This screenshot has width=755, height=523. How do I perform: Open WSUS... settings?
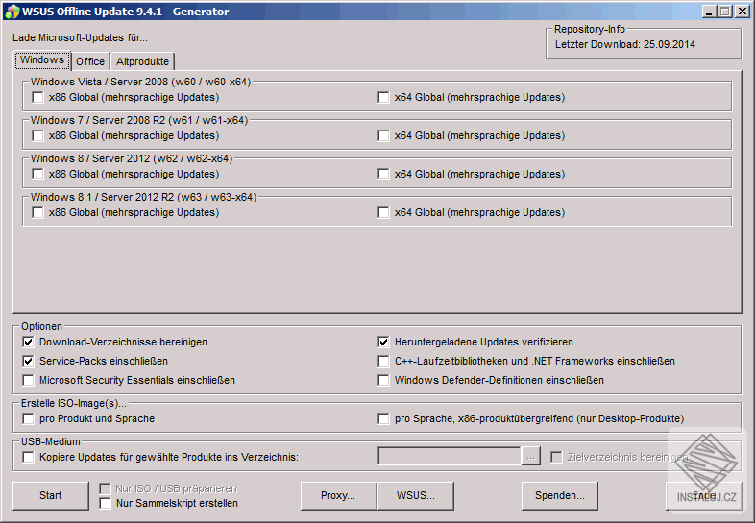point(416,495)
